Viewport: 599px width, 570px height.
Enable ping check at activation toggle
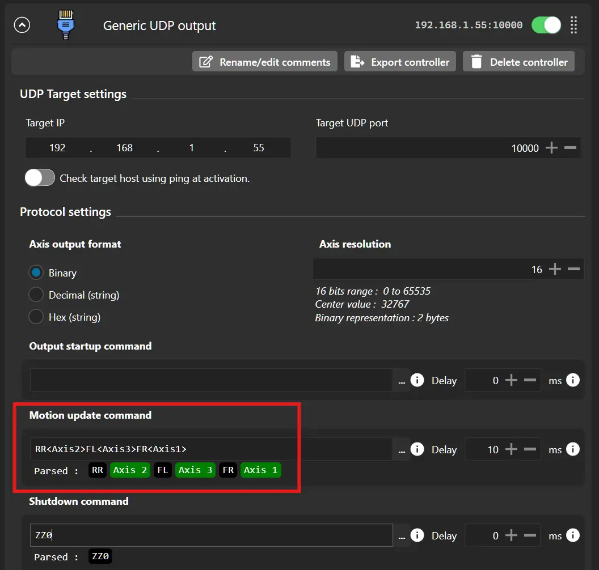(40, 178)
